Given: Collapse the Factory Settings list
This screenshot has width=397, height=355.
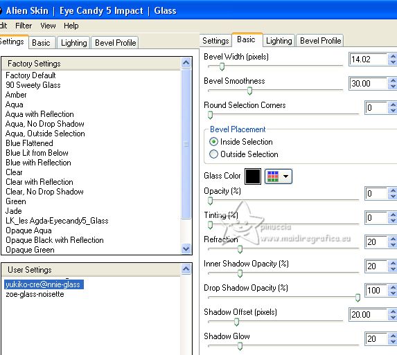Looking at the screenshot, I should (x=186, y=62).
